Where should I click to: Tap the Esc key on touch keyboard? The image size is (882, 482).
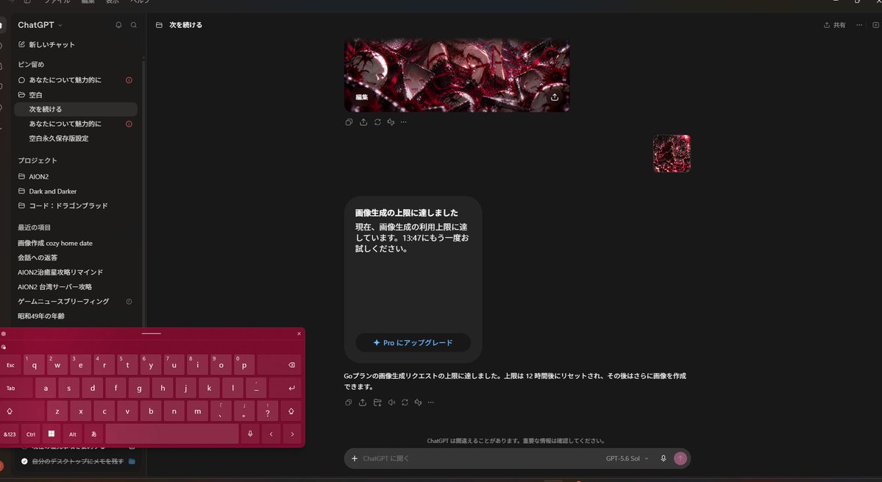click(x=10, y=365)
